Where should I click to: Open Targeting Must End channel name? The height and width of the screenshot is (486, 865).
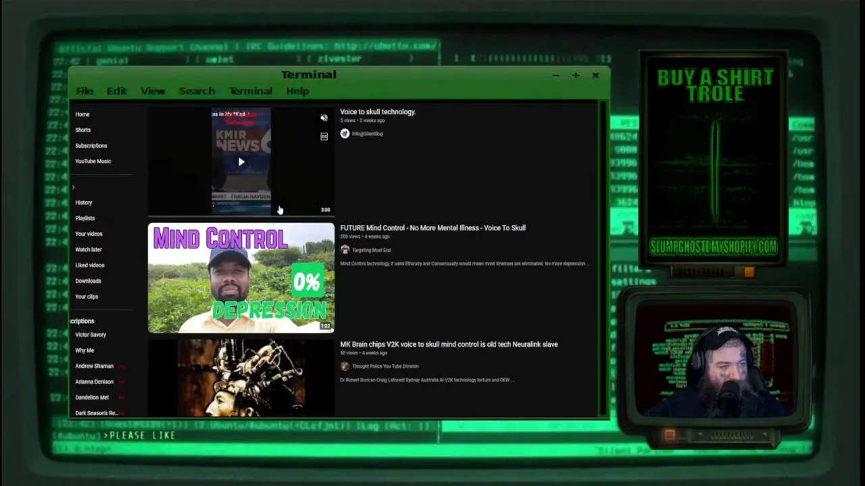pos(372,250)
